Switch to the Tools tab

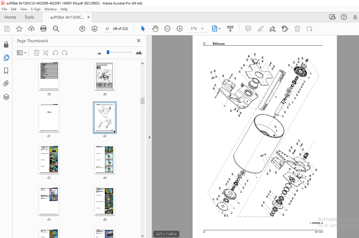click(29, 17)
